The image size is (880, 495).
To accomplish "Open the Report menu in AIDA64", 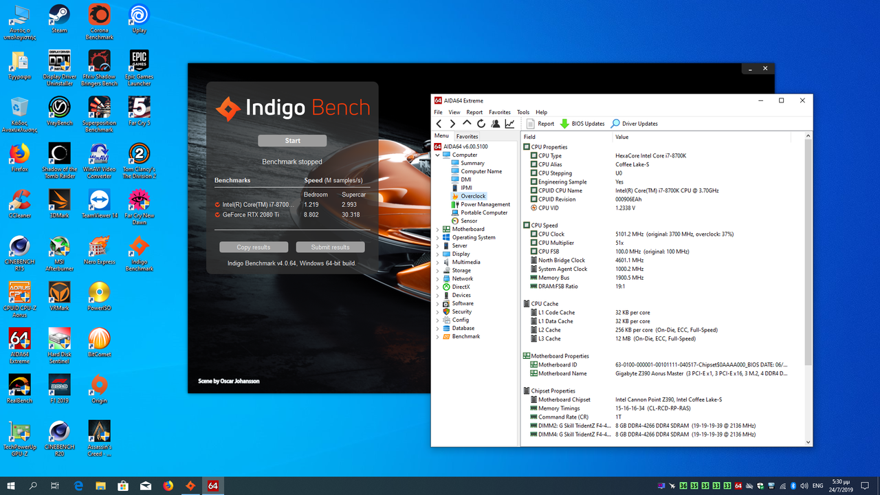I will pos(474,112).
